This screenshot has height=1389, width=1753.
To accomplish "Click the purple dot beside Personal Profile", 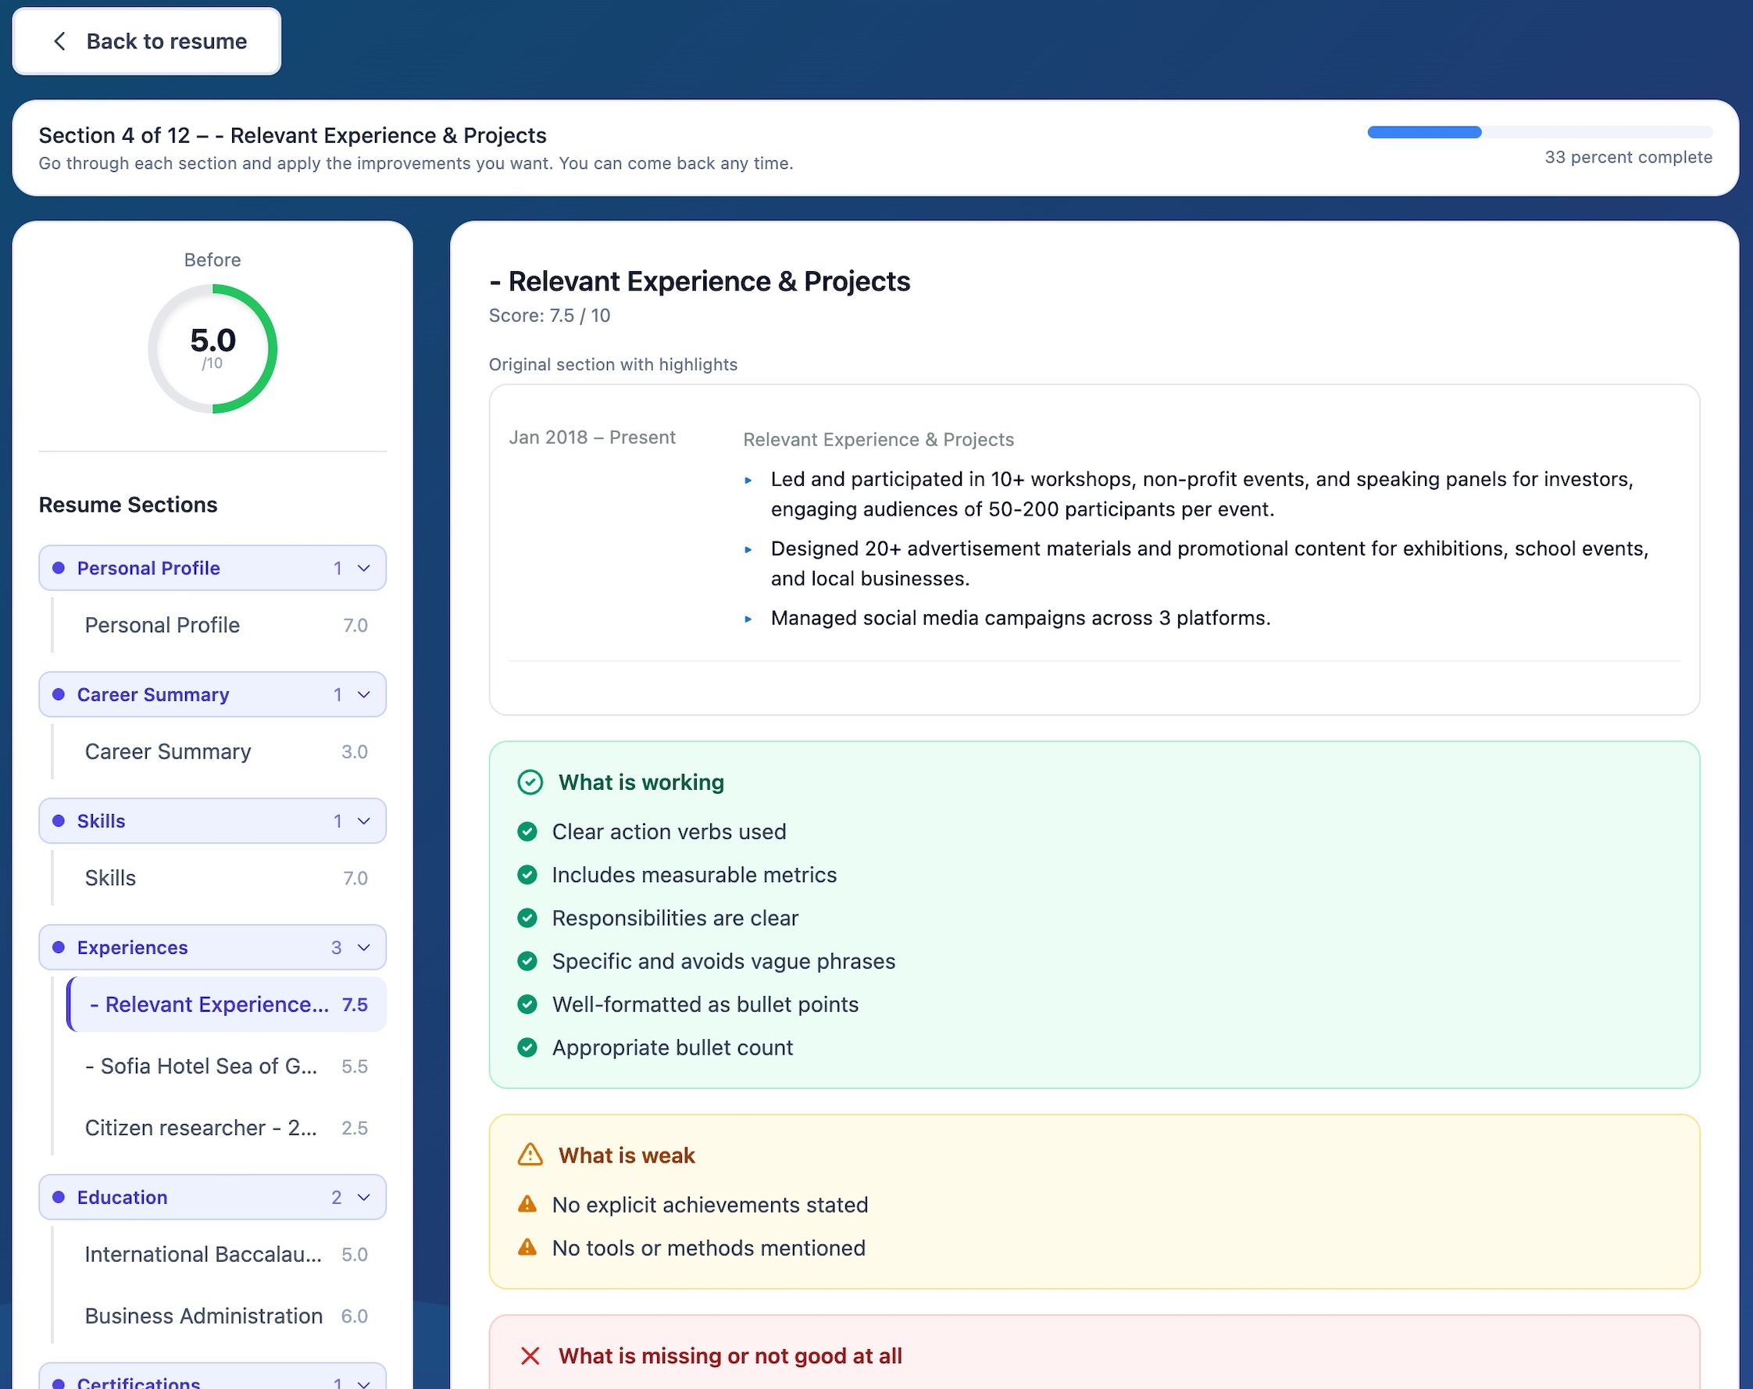I will point(58,568).
